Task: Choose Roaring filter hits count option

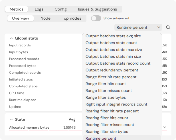Action: (x=122, y=118)
